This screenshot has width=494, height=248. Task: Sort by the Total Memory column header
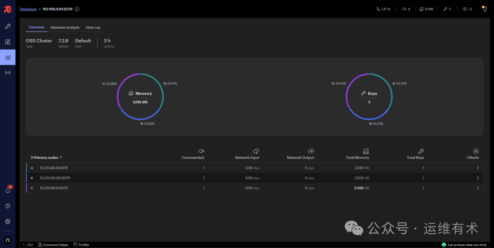pos(357,158)
